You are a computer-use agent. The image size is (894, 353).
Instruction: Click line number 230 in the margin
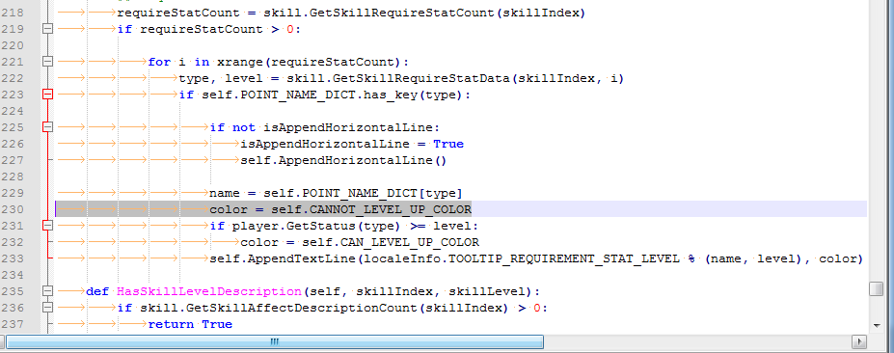point(12,209)
